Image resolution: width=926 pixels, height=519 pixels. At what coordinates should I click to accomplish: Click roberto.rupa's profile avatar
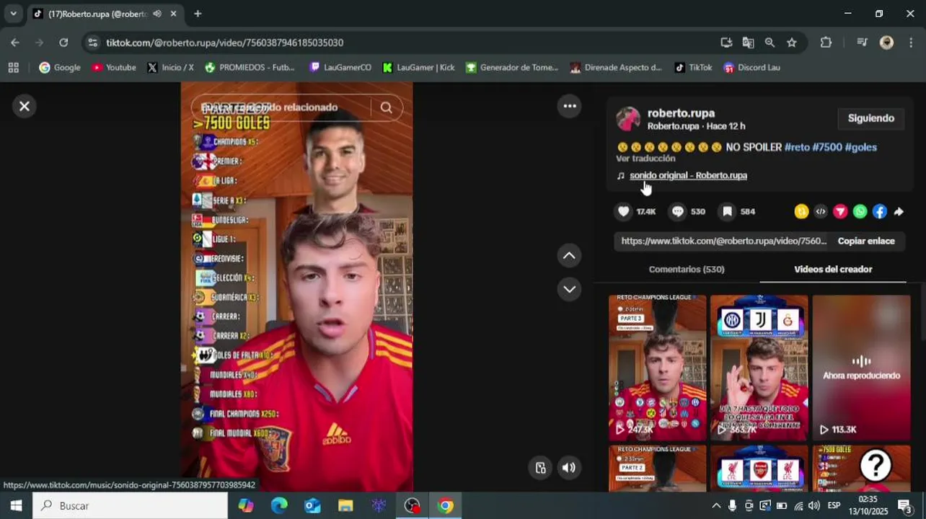point(628,119)
